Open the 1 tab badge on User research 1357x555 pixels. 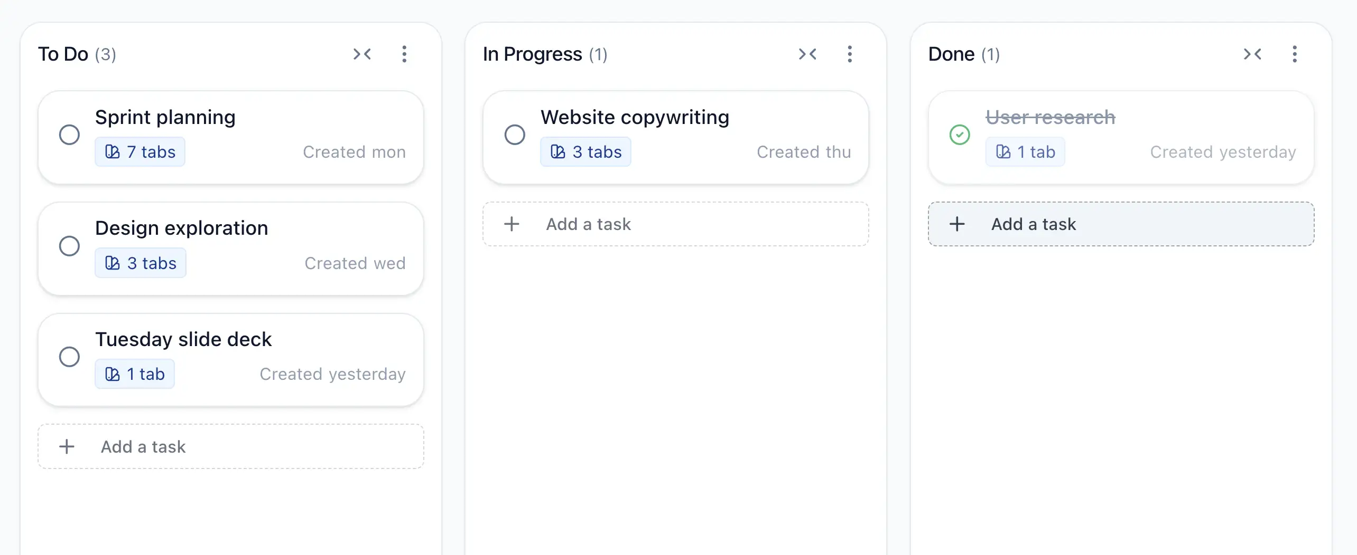(1025, 152)
